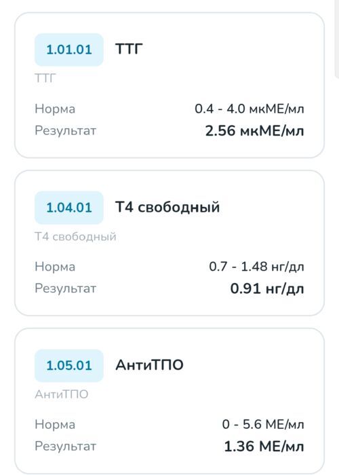
Task: Click Норма label in АнтиТПО card
Action: [55, 424]
